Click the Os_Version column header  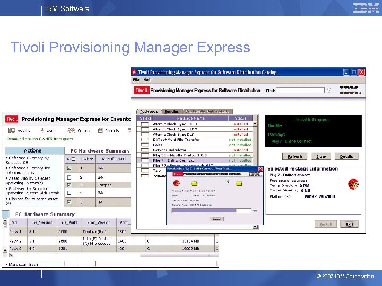click(x=42, y=222)
